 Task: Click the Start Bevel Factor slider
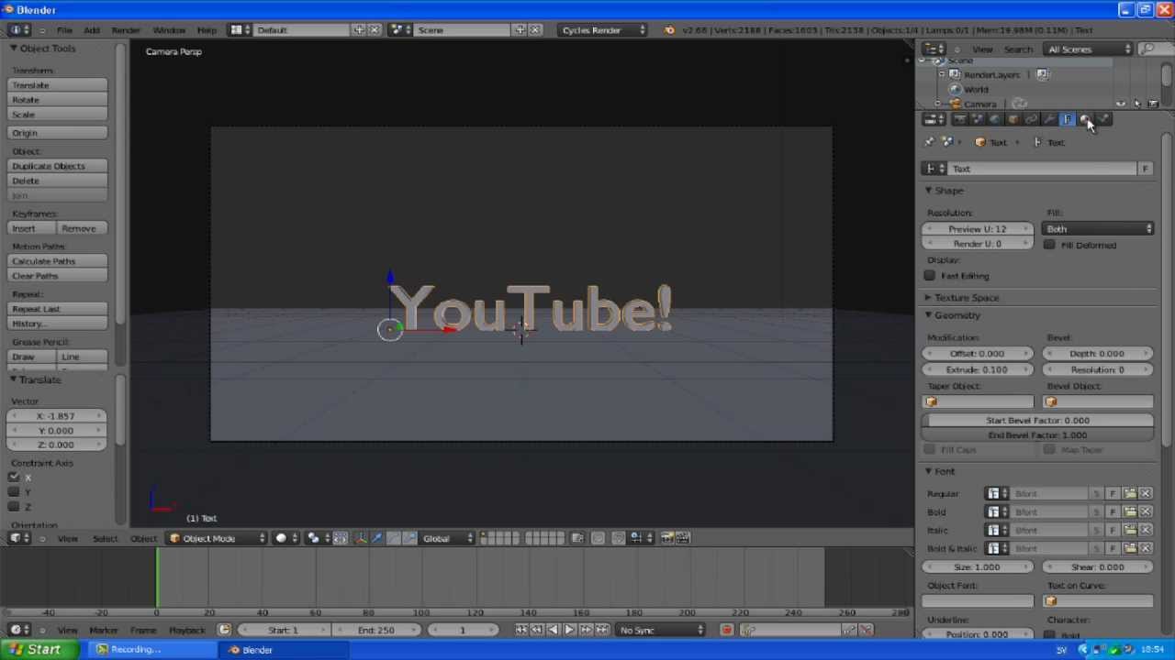pyautogui.click(x=1037, y=421)
